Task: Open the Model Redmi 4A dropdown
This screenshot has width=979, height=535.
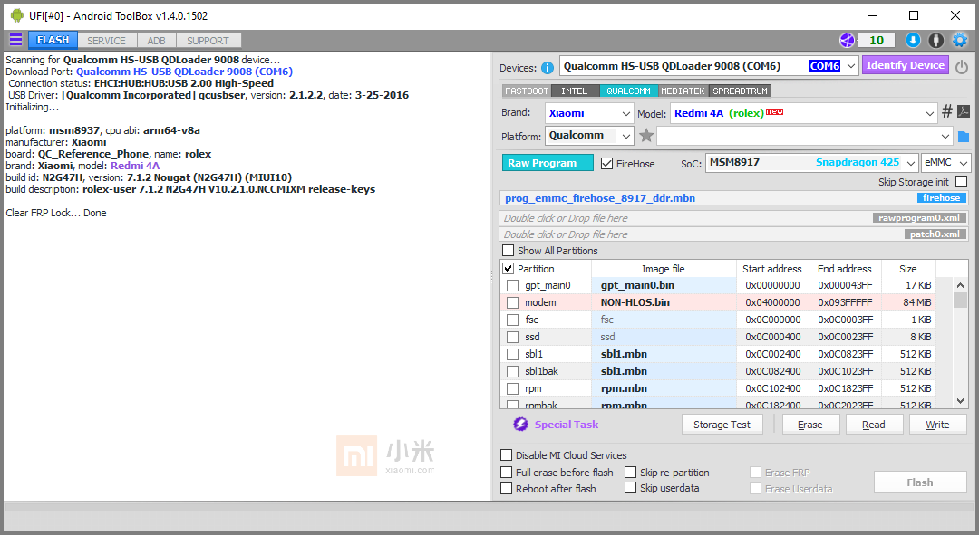Action: point(930,113)
